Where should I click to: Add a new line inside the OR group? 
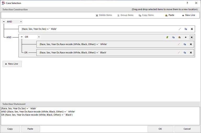click(x=186, y=37)
